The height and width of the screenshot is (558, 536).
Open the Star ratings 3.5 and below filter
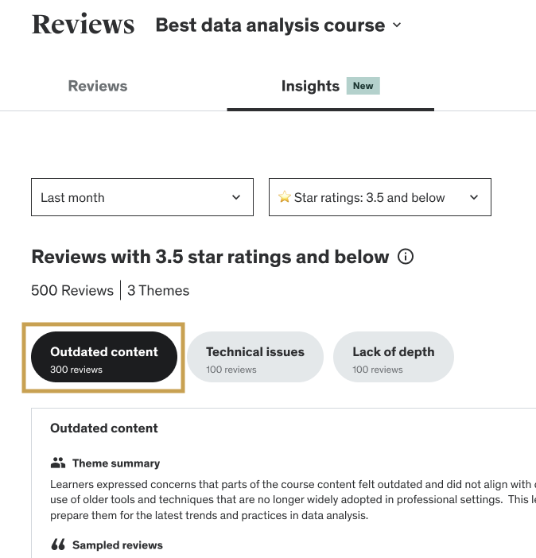coord(379,198)
